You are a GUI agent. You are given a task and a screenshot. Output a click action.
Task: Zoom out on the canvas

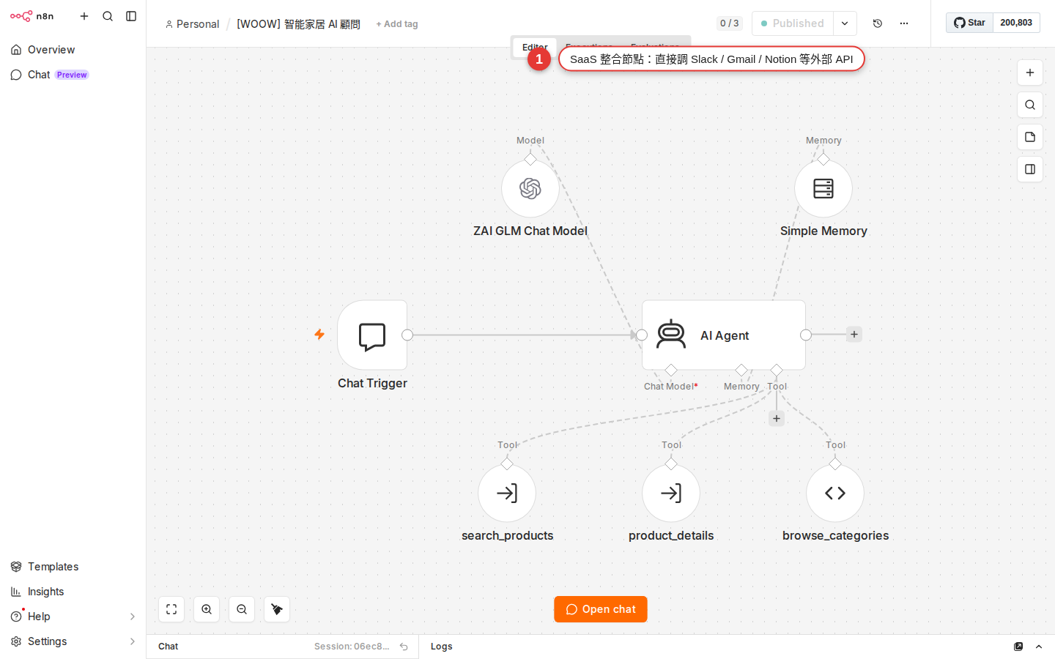pos(242,609)
